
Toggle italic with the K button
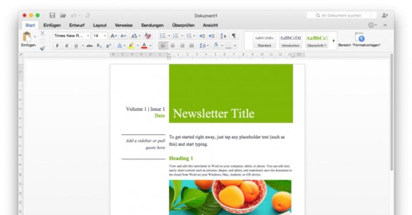[67, 46]
